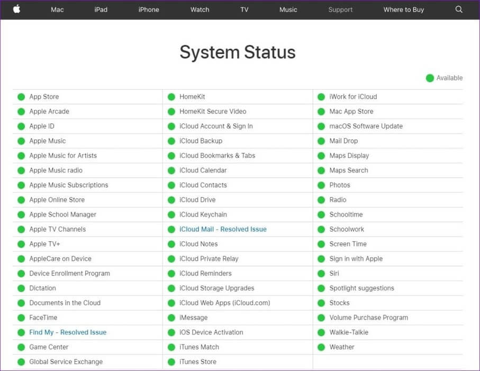
Task: Select the Screen Time text
Action: 348,244
